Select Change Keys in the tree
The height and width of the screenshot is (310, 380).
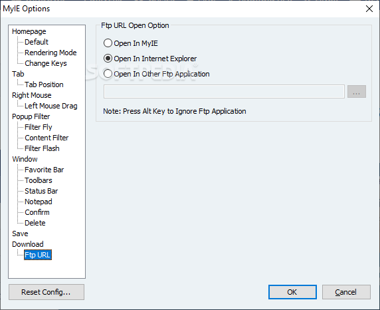pyautogui.click(x=46, y=63)
